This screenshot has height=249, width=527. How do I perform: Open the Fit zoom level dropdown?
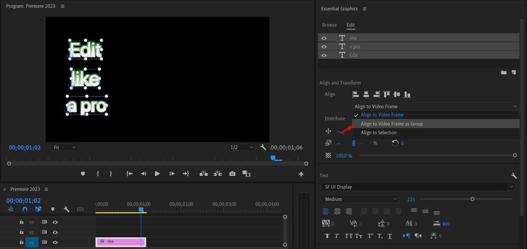(x=64, y=148)
